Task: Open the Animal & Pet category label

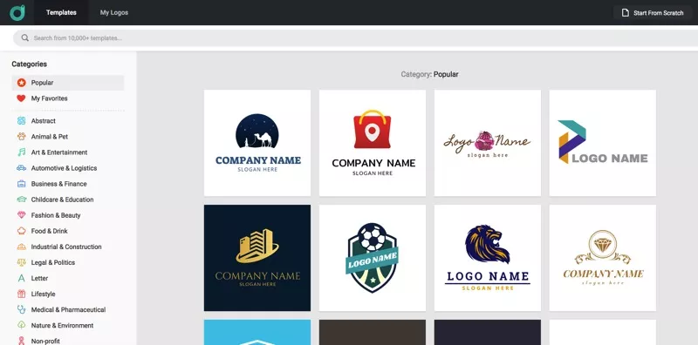Action: tap(50, 137)
